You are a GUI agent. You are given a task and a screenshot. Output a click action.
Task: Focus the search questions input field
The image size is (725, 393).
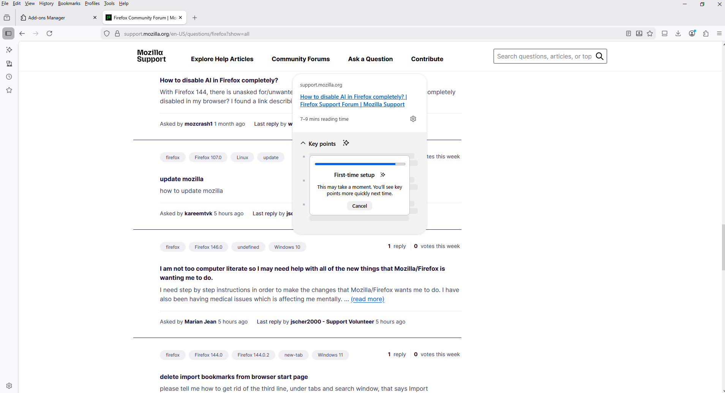pos(544,56)
